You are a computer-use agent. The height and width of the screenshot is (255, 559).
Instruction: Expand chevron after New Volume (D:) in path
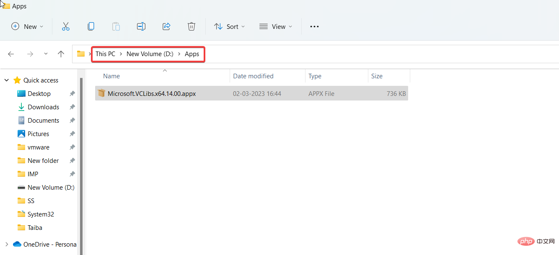click(179, 54)
